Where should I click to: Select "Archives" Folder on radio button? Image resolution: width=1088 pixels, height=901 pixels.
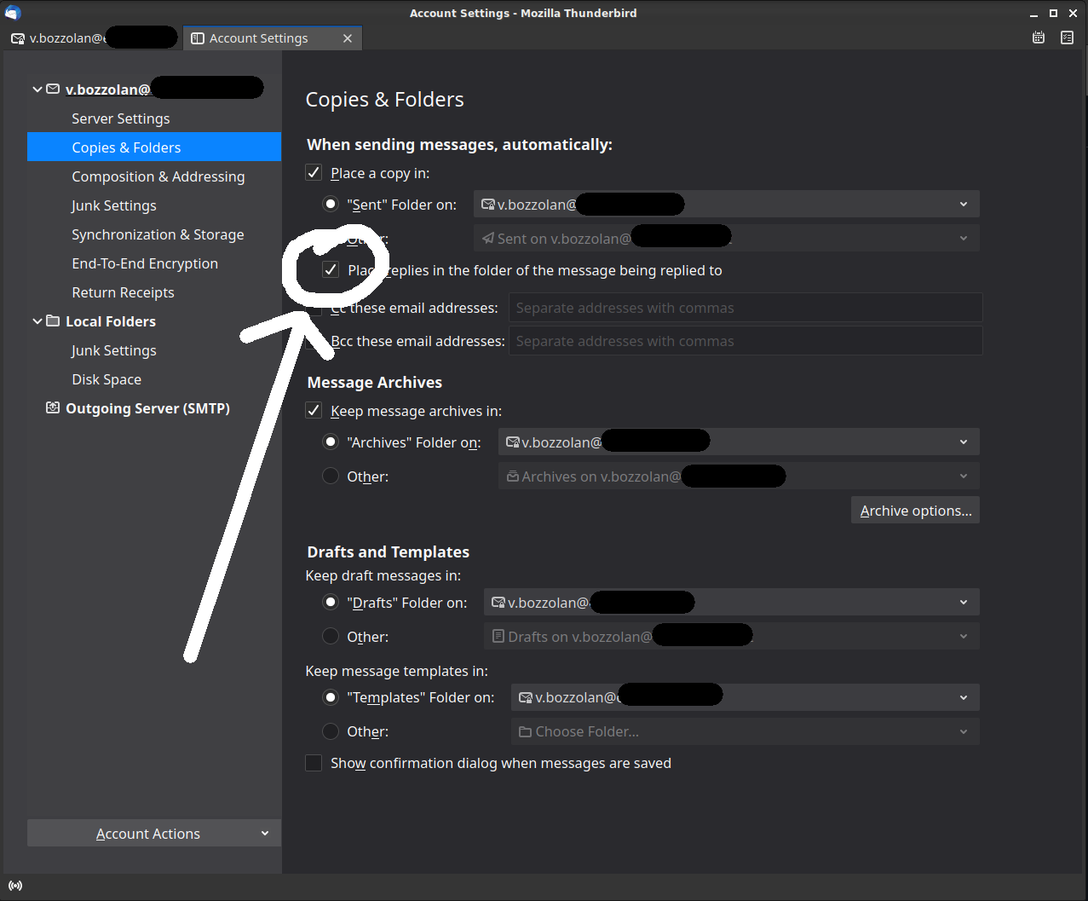[x=331, y=442]
